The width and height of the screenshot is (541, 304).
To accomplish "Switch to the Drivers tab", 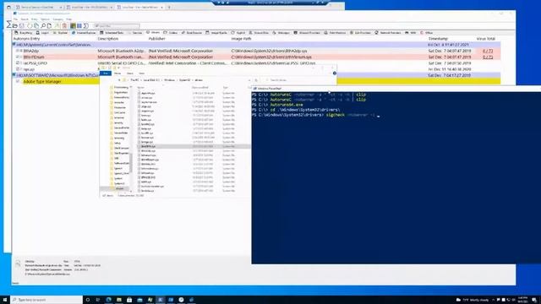I will point(153,33).
